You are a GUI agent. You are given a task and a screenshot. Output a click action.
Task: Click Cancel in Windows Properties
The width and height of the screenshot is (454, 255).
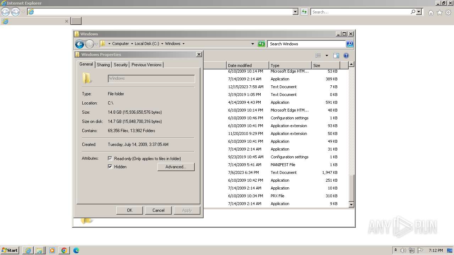click(x=158, y=210)
